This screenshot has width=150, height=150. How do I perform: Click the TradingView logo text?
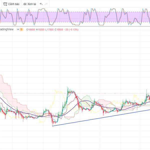pyautogui.click(x=7, y=29)
